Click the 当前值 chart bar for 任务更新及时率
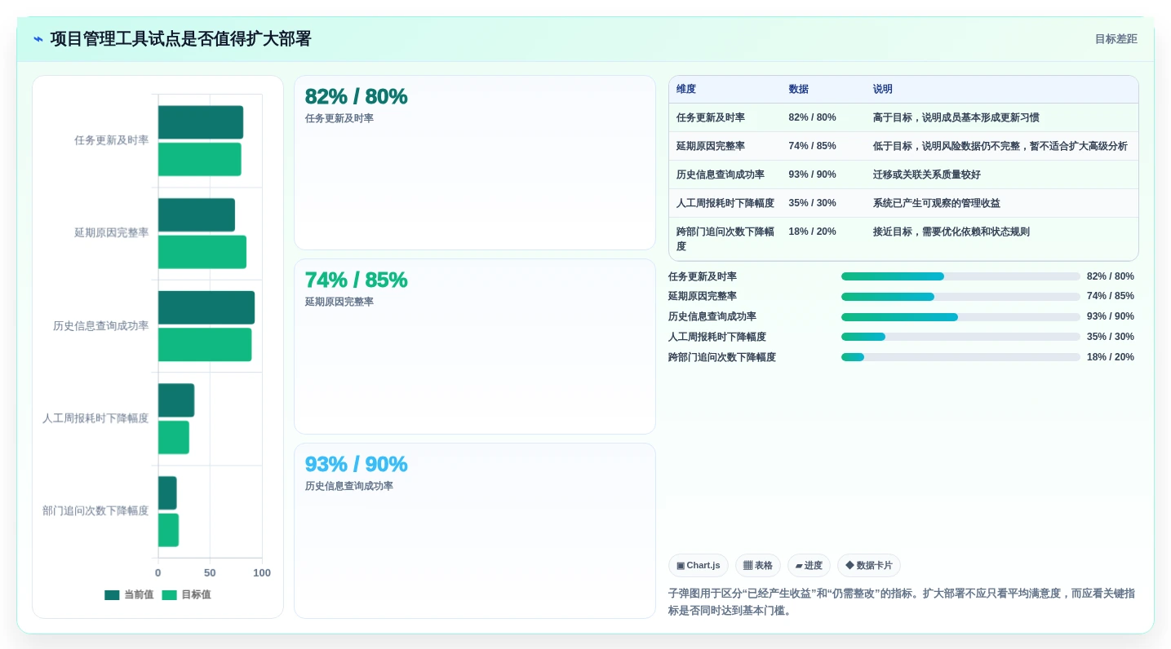The height and width of the screenshot is (649, 1171). tap(201, 122)
